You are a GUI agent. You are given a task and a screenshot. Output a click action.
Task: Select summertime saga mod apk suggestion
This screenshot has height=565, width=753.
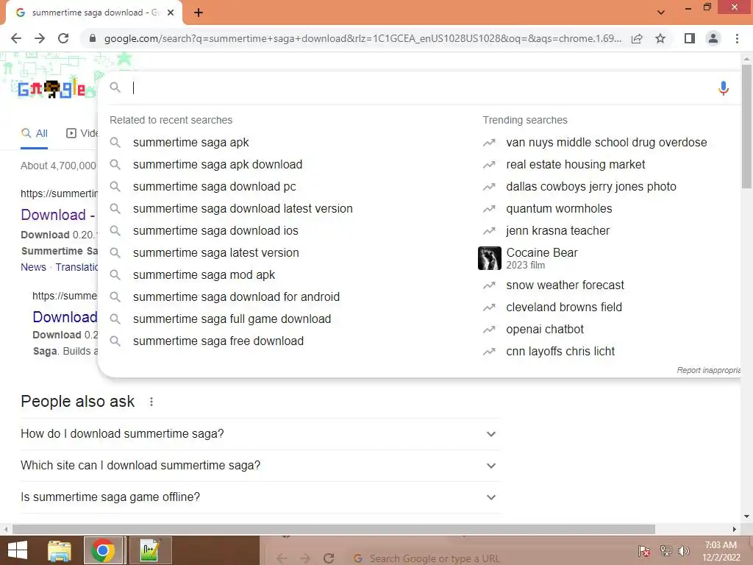204,275
